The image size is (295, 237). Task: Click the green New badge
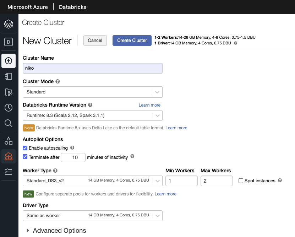click(x=28, y=194)
